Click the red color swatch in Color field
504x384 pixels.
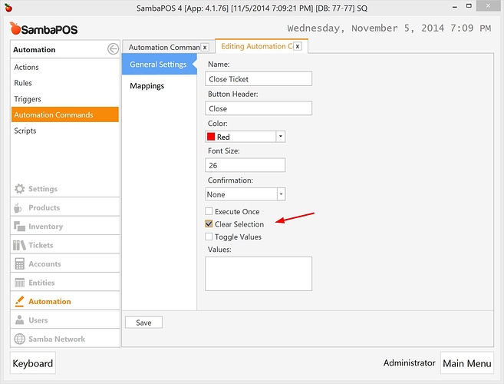(x=211, y=137)
